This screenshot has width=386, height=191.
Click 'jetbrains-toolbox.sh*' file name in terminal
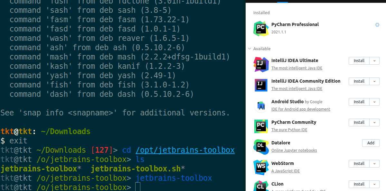(x=138, y=169)
